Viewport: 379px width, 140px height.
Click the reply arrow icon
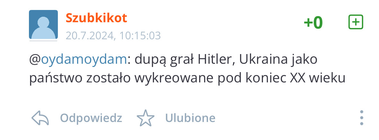40,118
